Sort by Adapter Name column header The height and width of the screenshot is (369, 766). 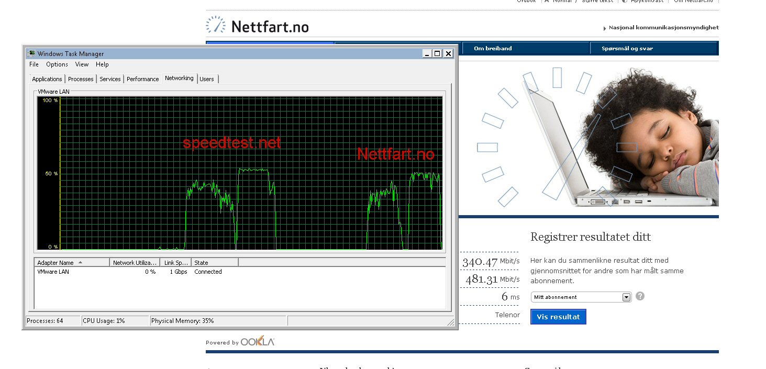pyautogui.click(x=72, y=263)
